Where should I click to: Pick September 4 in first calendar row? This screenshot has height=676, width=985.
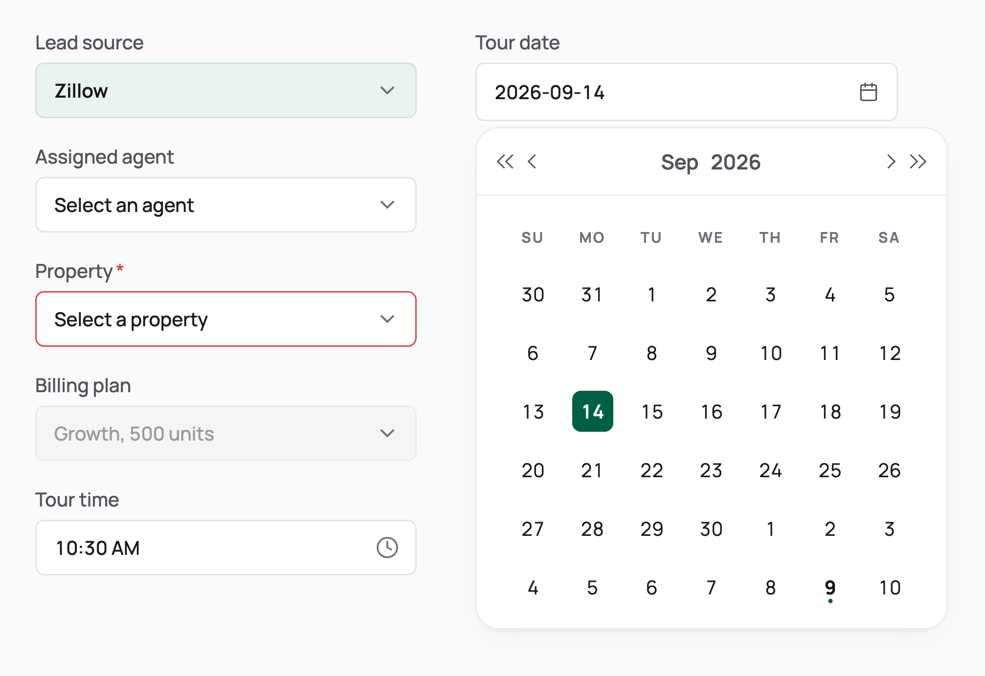coord(830,294)
